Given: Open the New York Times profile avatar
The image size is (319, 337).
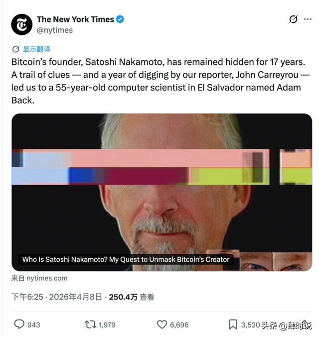Looking at the screenshot, I should tap(21, 24).
